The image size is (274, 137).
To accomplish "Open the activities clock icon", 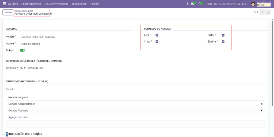I will click(200, 4).
